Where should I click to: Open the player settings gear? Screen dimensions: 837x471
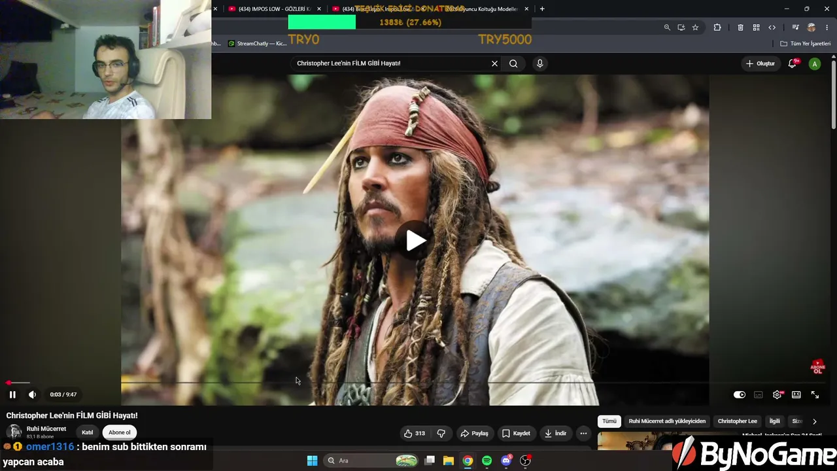point(777,394)
